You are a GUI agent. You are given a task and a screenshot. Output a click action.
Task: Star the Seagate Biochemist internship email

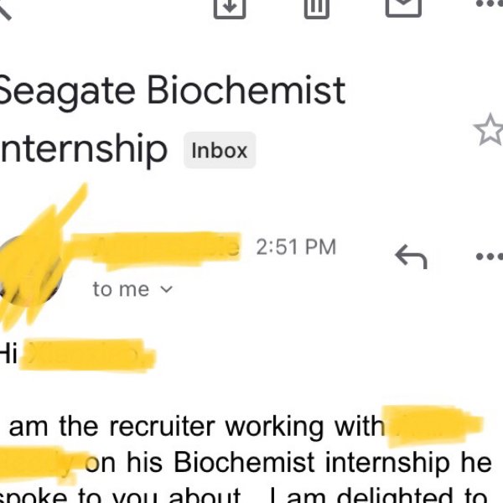[489, 130]
